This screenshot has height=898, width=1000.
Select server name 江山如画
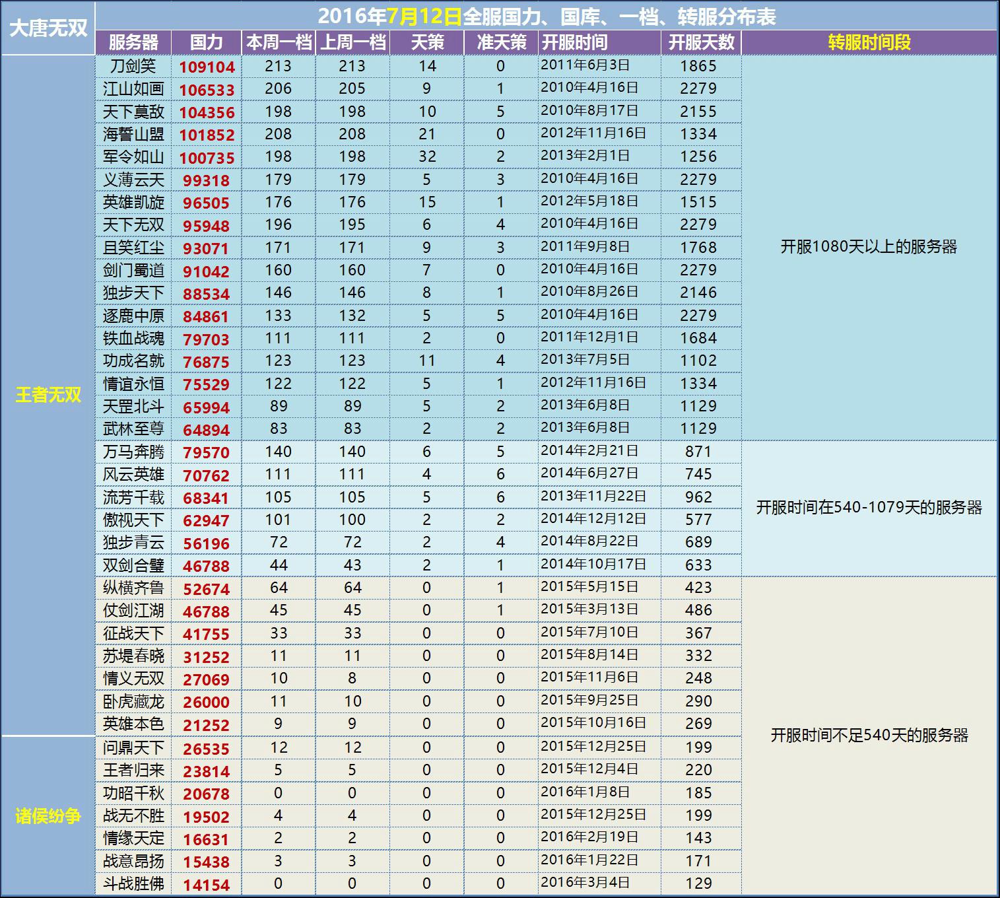point(133,88)
